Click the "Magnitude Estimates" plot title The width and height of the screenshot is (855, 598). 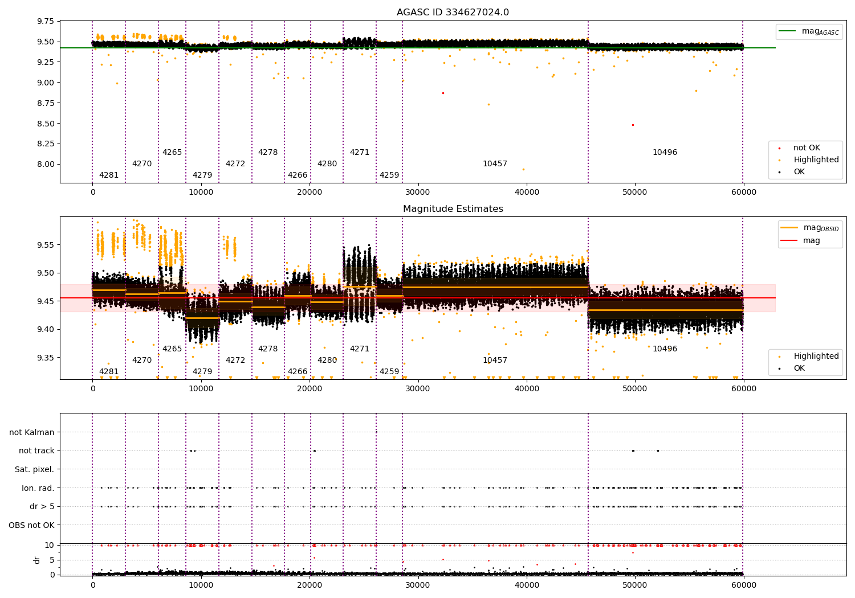tap(453, 209)
